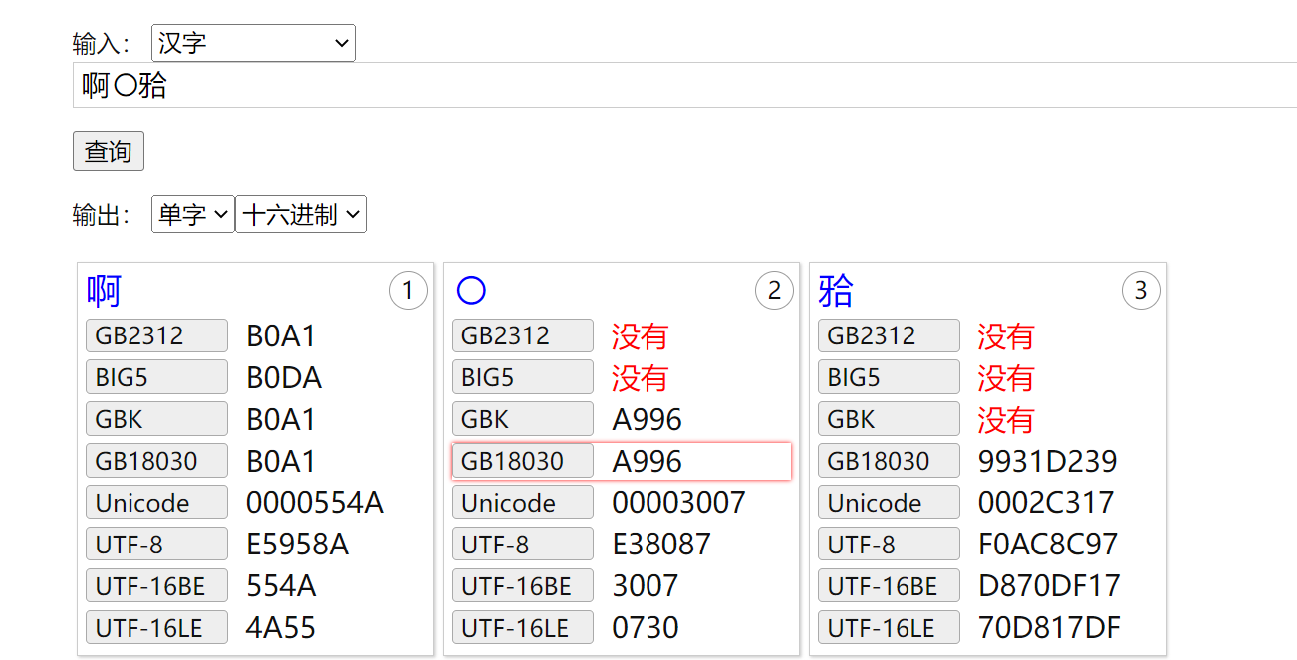Click the GB2312 label in the 啊 card
1297x660 pixels.
156,335
